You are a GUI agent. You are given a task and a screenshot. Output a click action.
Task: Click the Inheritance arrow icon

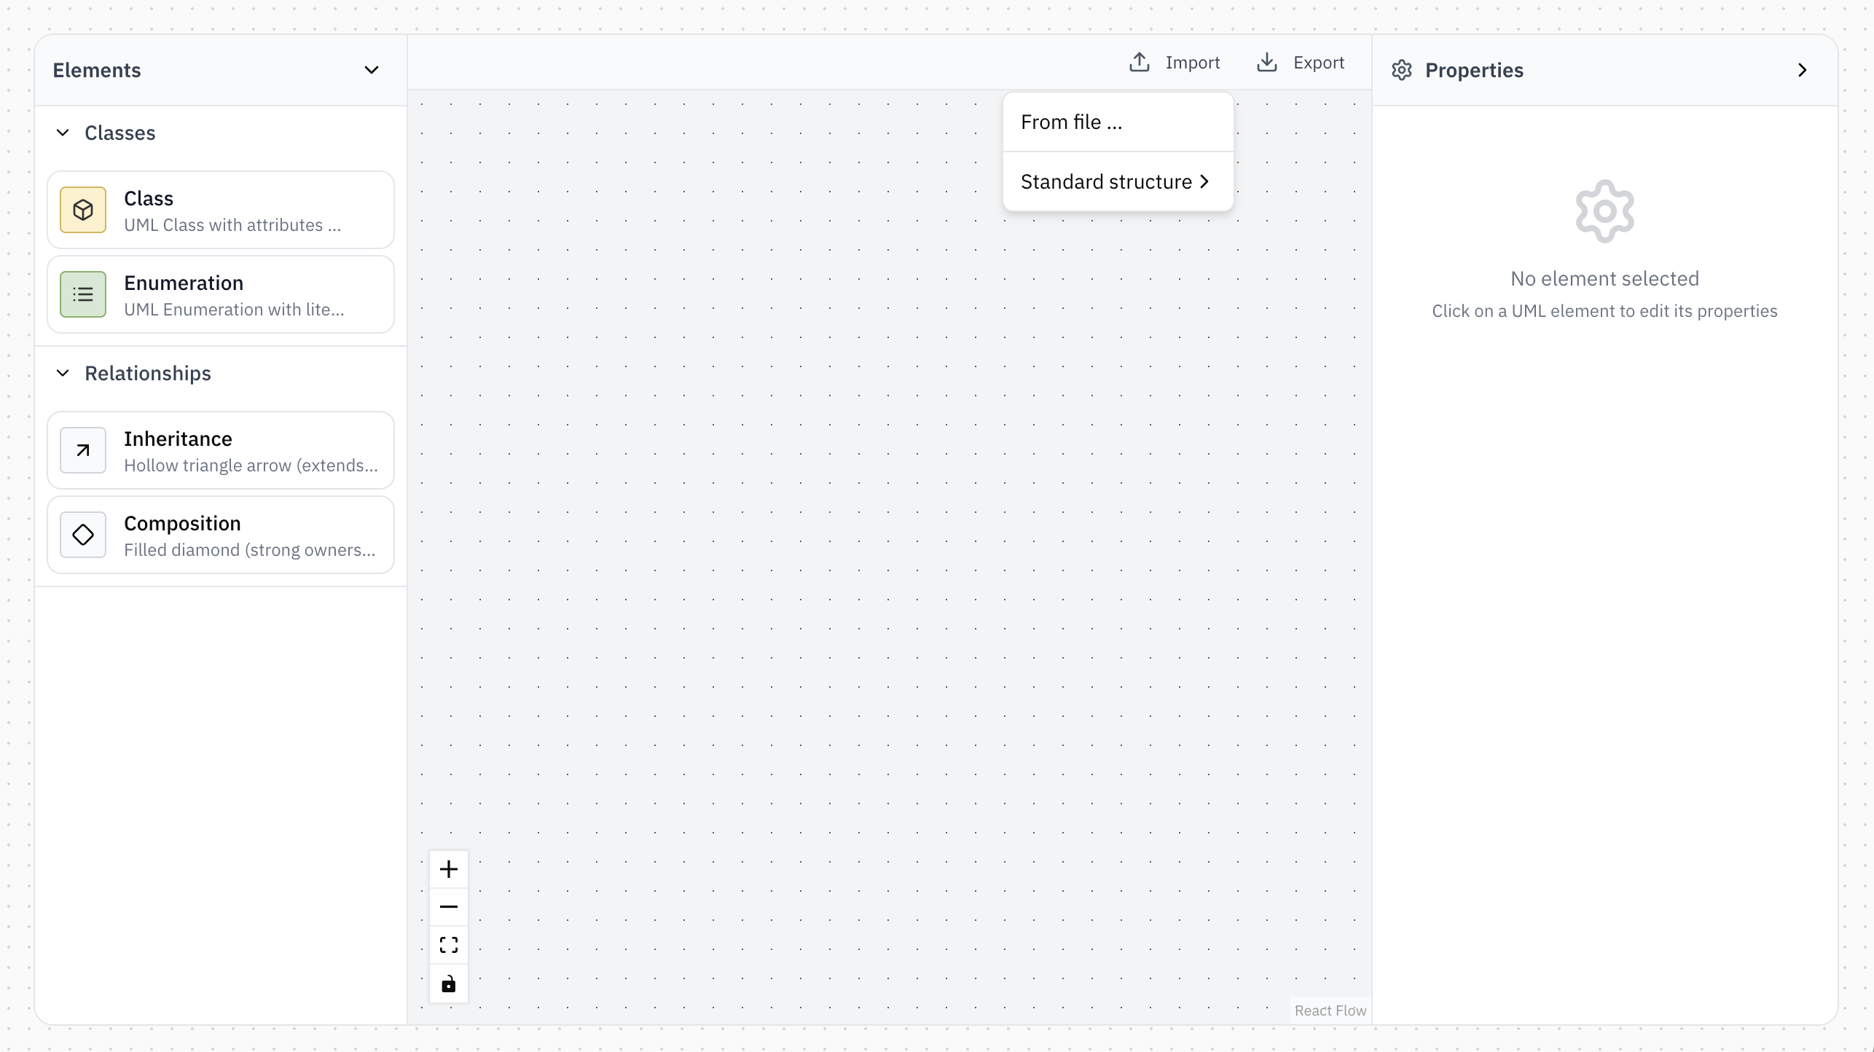[83, 450]
